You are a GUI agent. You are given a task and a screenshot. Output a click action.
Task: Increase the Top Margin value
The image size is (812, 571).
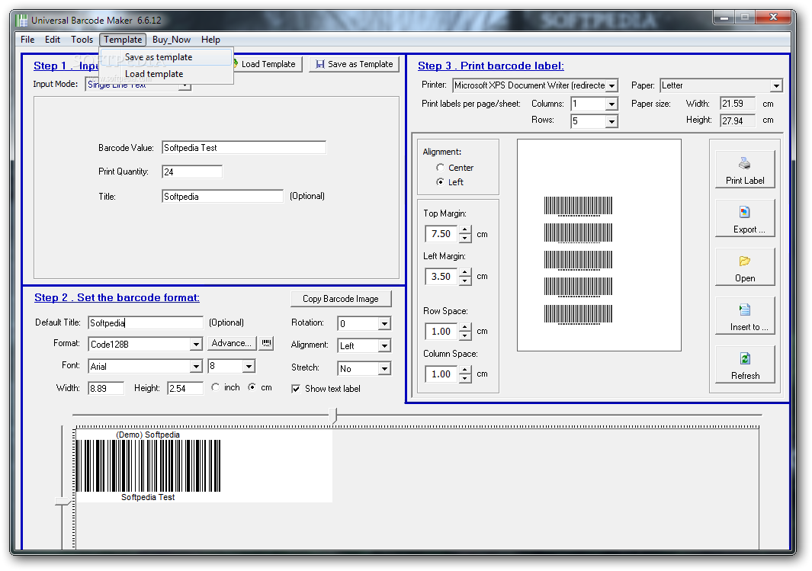465,229
